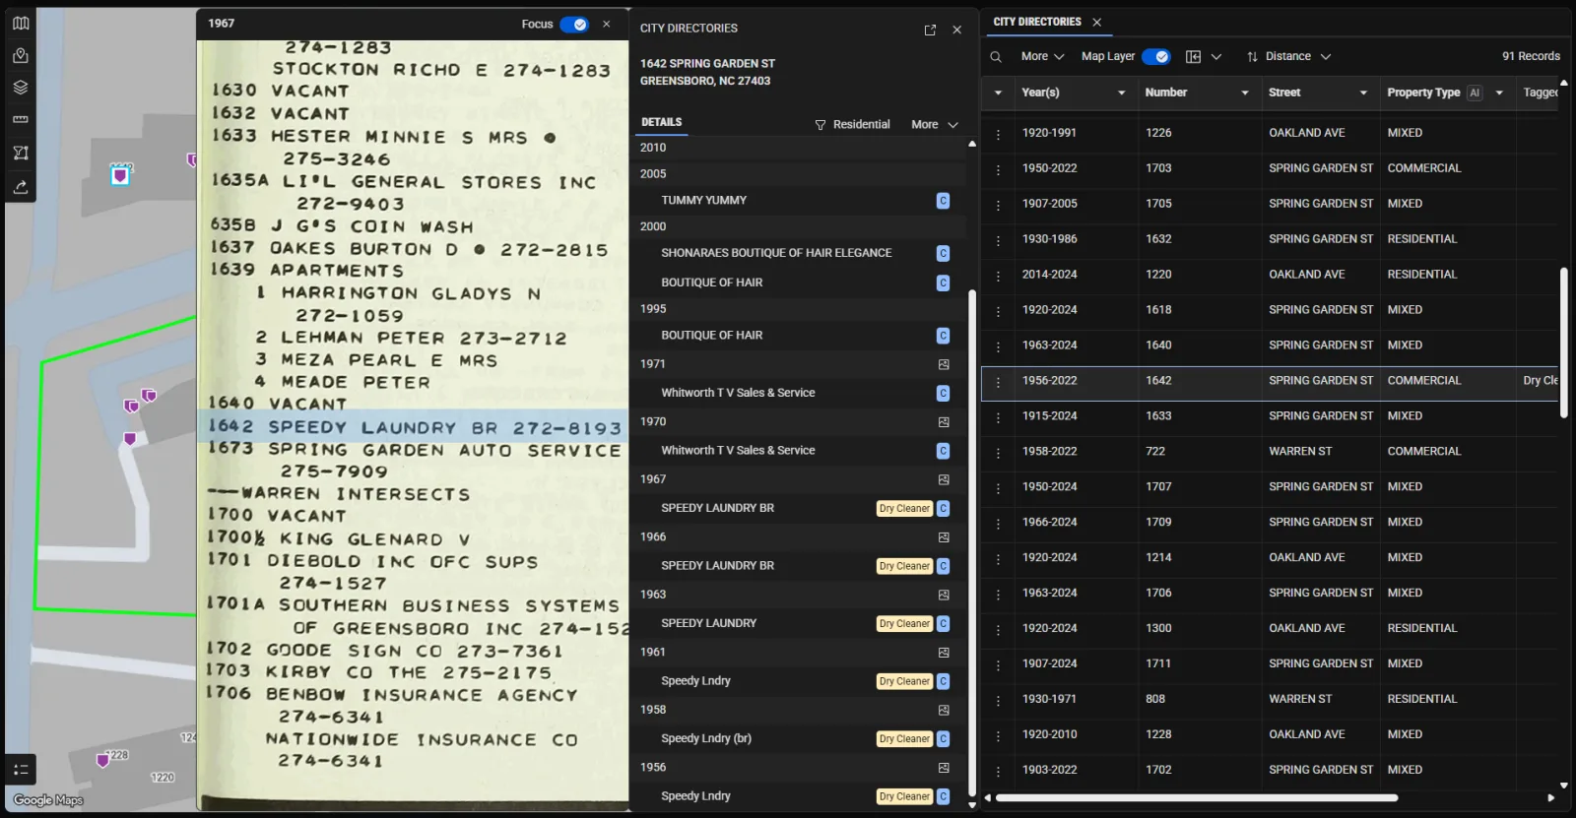Select the DETAILS tab

pos(661,122)
